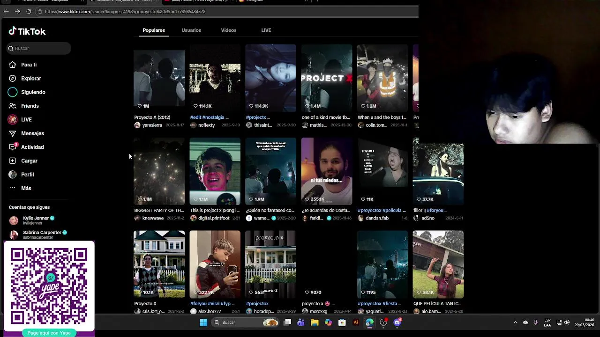Open the 'QUE PELÍCULA TAN IC...' video

coord(438,264)
